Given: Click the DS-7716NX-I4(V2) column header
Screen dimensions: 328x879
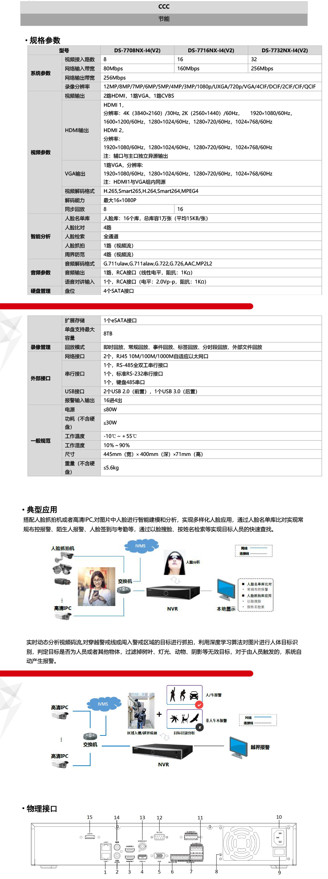Looking at the screenshot, I should 211,51.
